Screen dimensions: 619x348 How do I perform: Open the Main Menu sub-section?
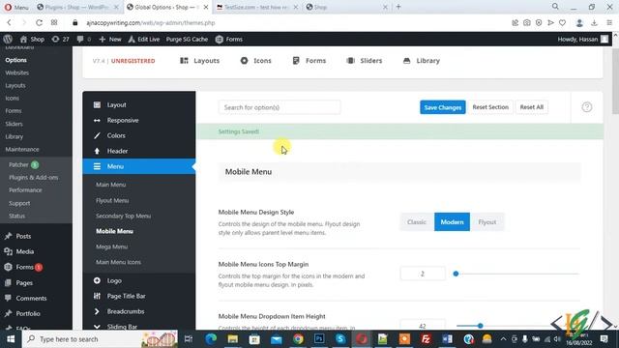111,185
